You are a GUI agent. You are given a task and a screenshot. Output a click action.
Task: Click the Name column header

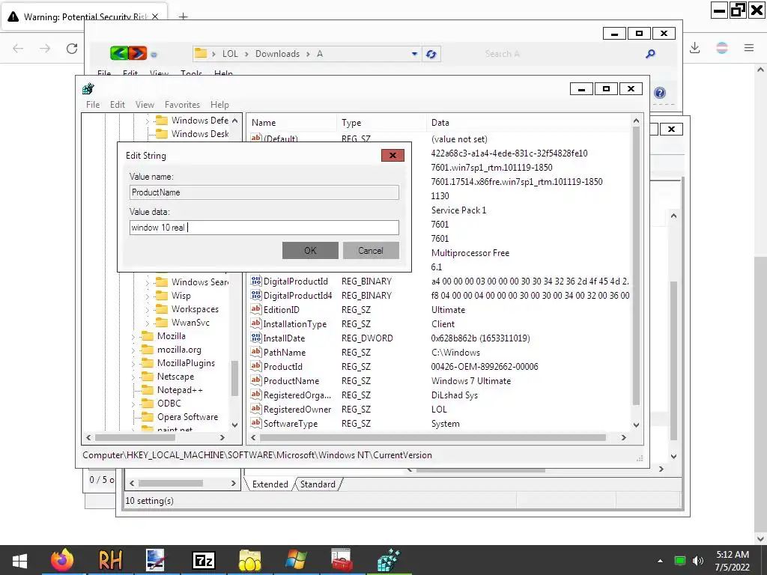291,123
